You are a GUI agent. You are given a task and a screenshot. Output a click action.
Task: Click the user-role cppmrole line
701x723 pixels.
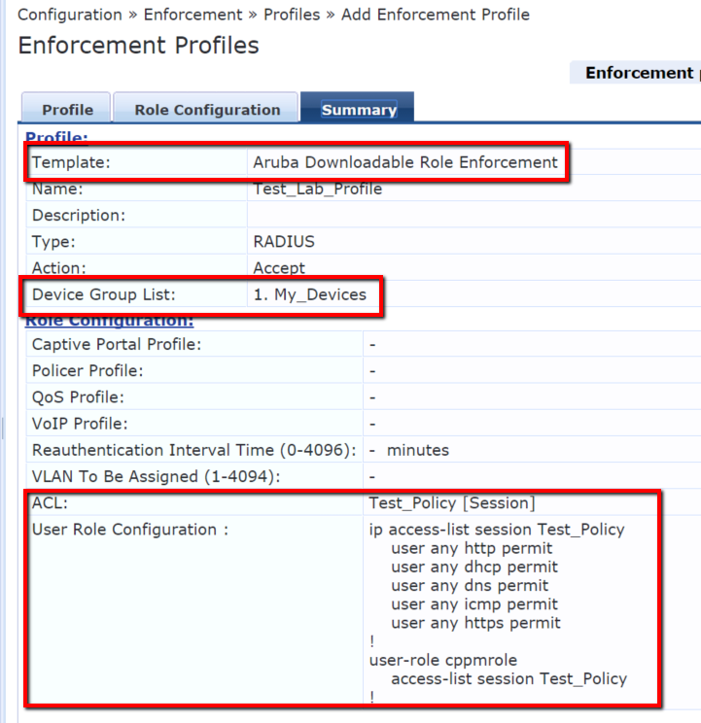pyautogui.click(x=443, y=660)
